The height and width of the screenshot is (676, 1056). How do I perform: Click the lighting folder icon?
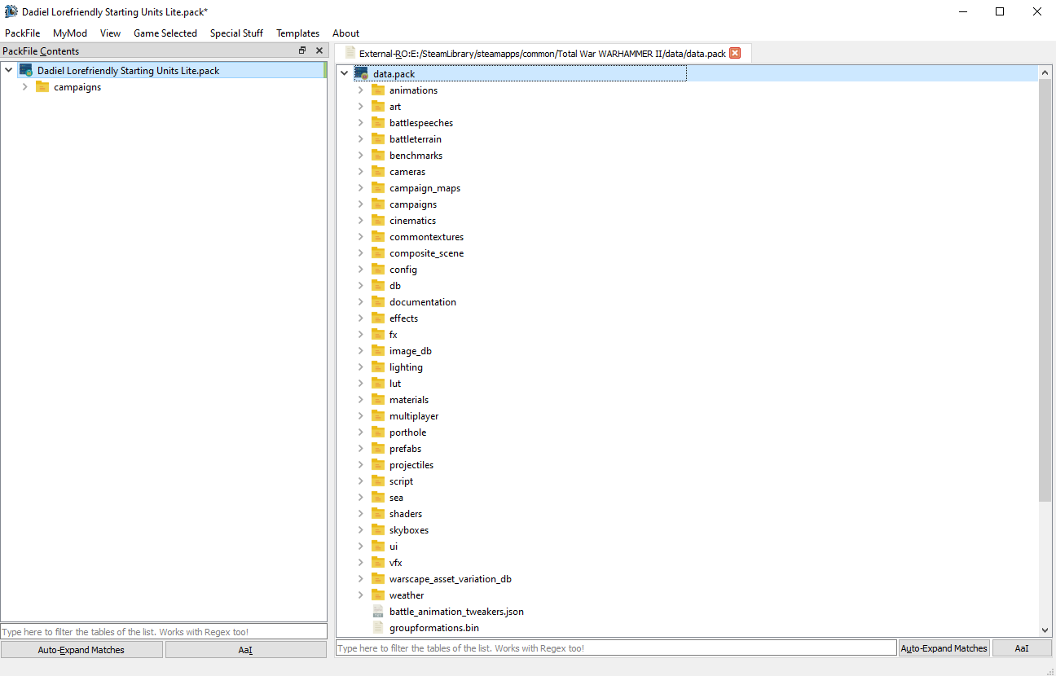pyautogui.click(x=378, y=367)
